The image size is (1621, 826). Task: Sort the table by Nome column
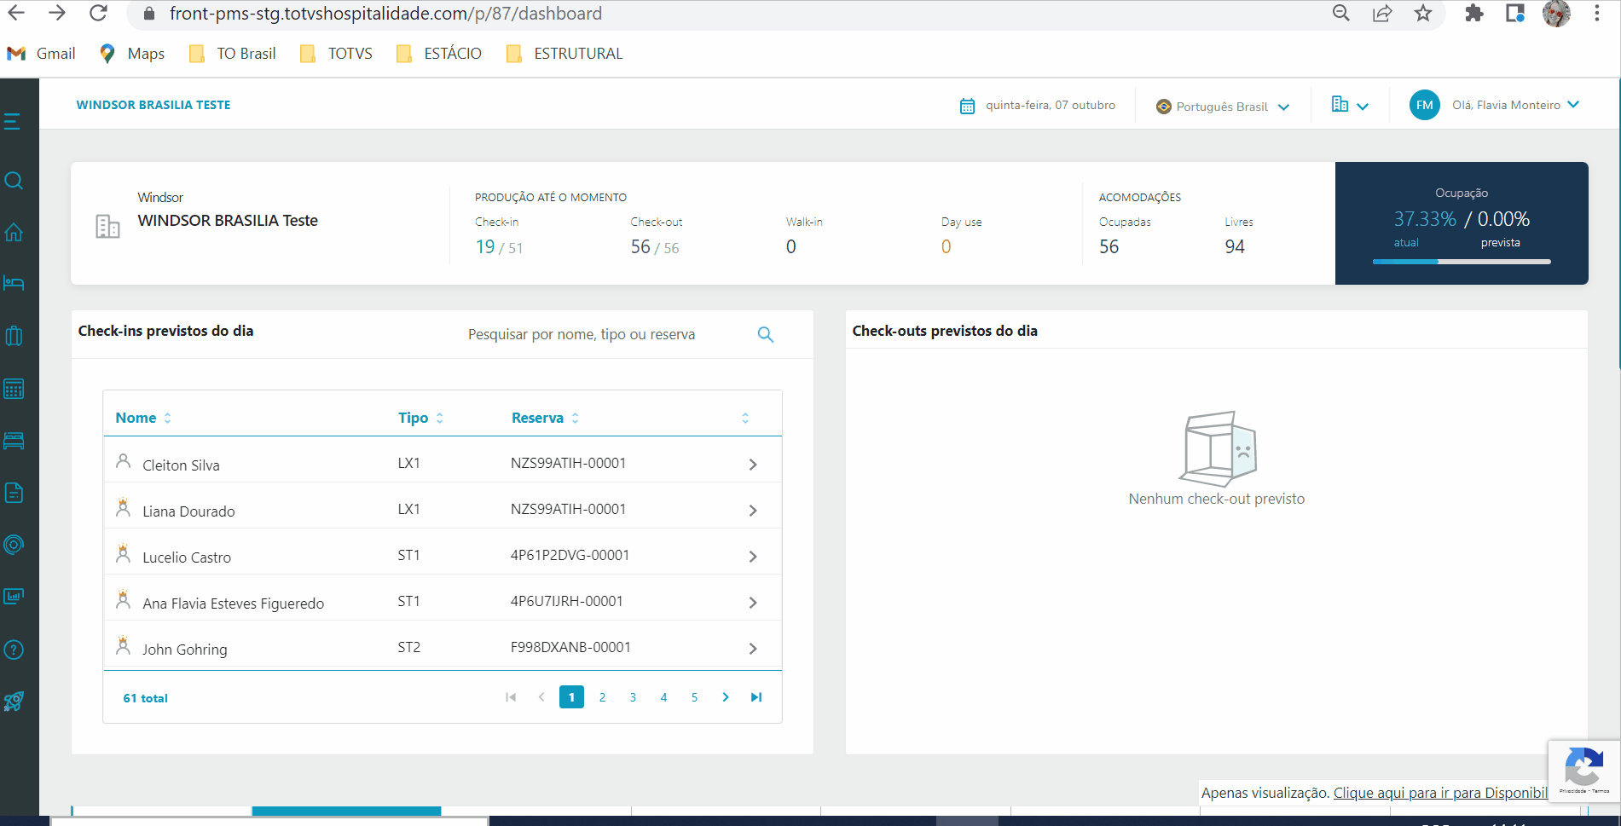[143, 418]
